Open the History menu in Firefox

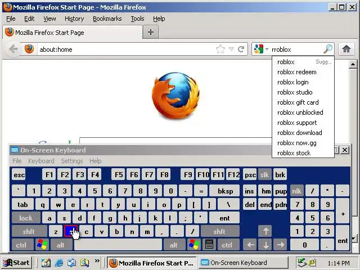click(74, 19)
